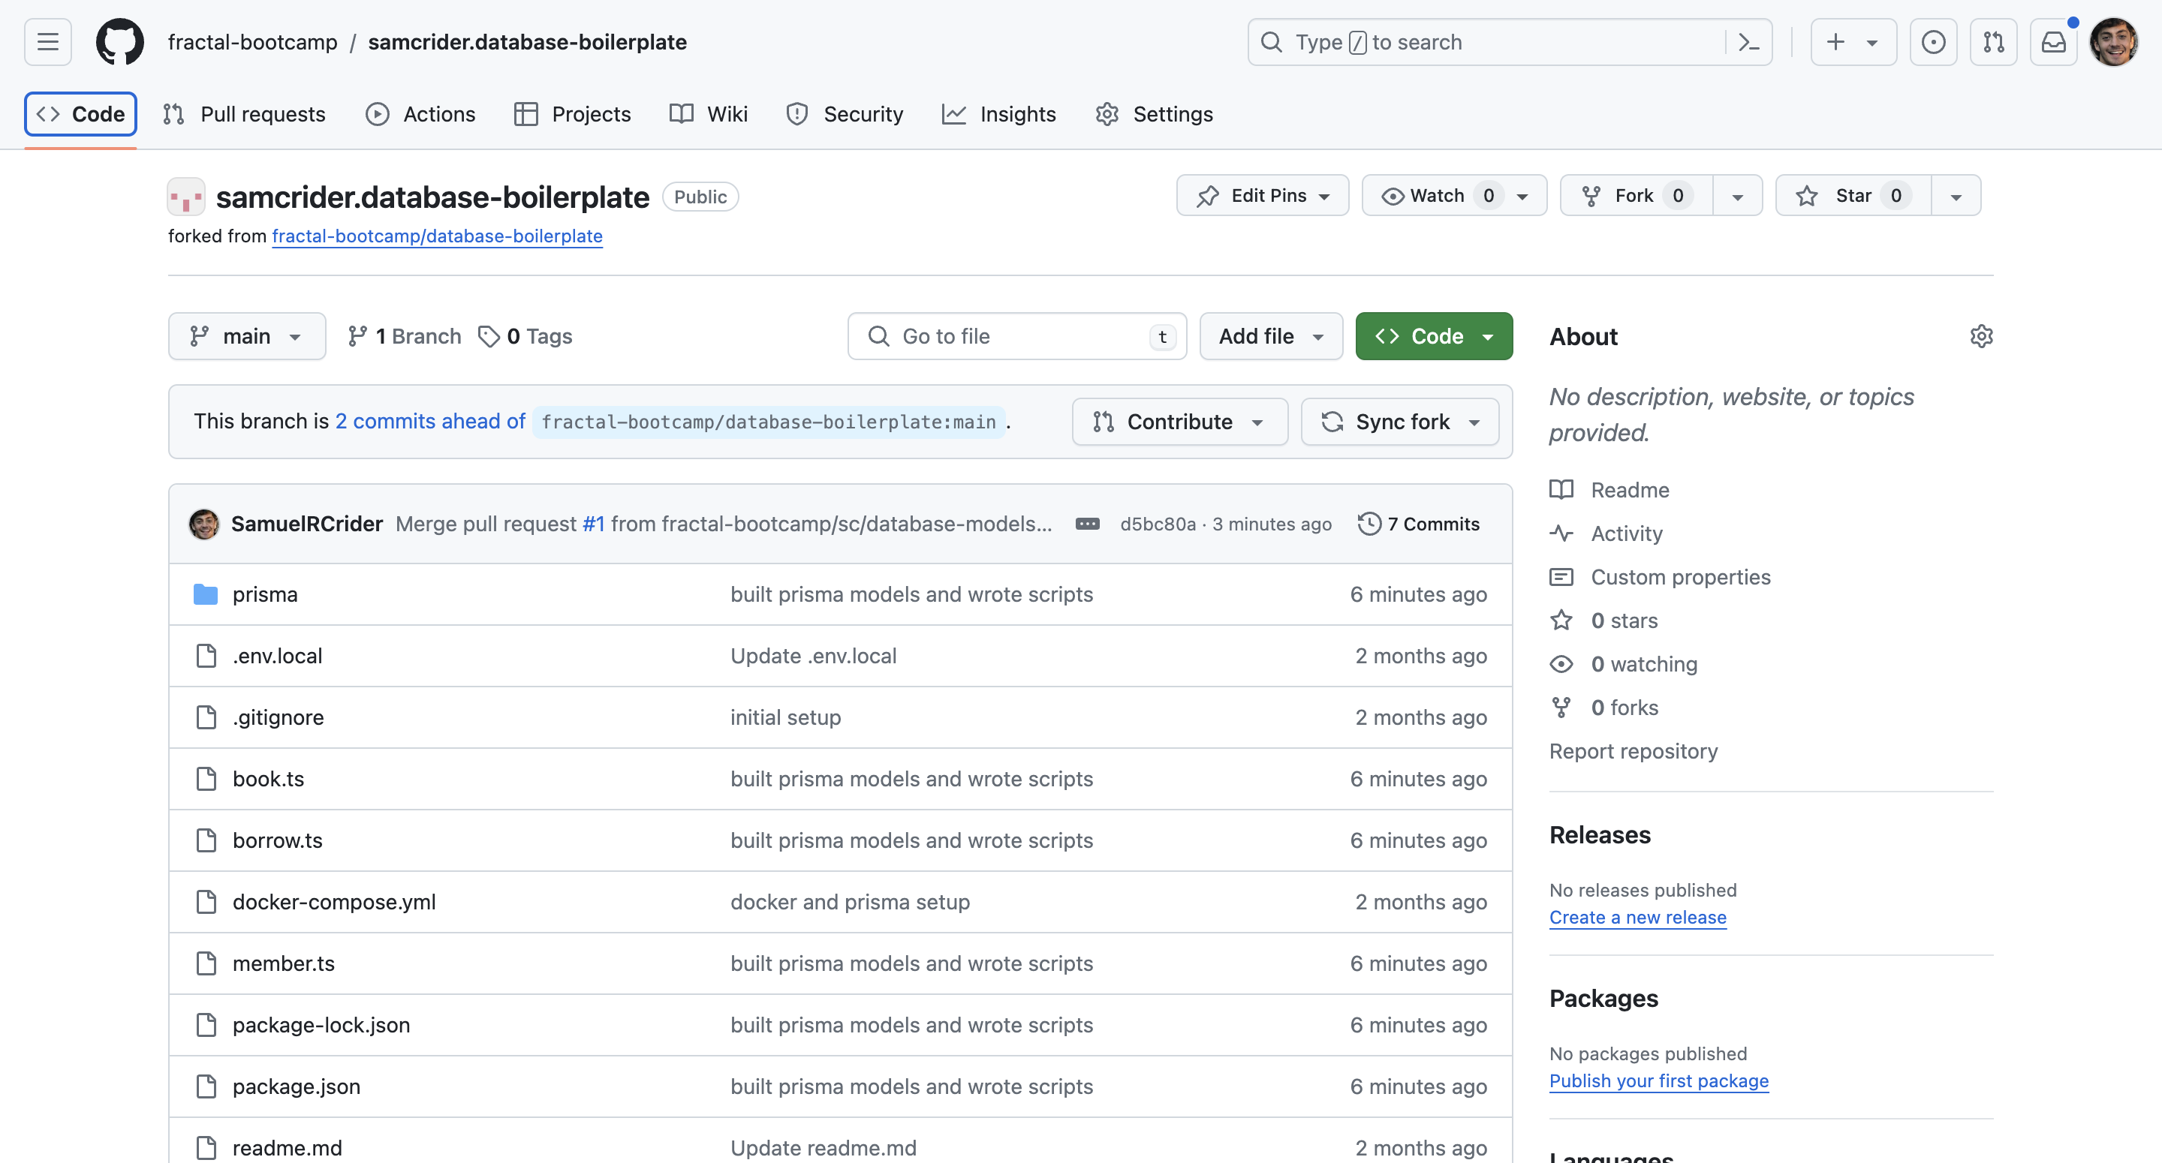Expand commit message ellipsis button
2162x1163 pixels.
tap(1088, 524)
